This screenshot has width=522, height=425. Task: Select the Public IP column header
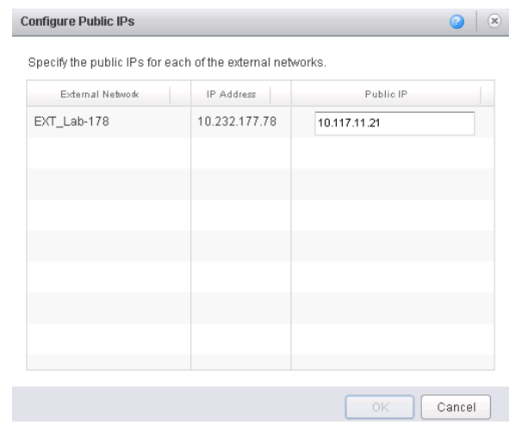tap(386, 94)
